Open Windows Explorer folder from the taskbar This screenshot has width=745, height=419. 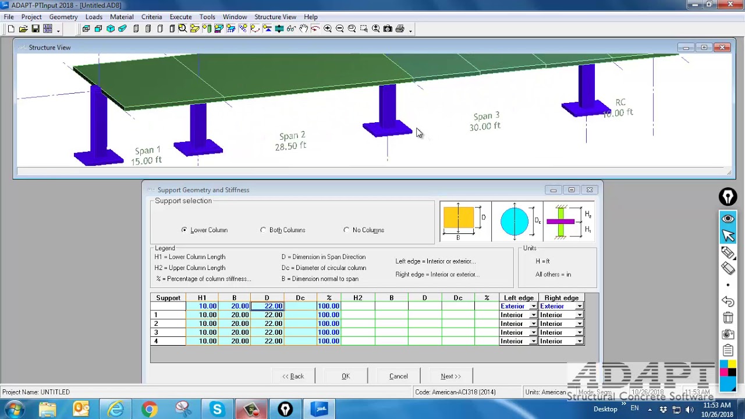(48, 409)
